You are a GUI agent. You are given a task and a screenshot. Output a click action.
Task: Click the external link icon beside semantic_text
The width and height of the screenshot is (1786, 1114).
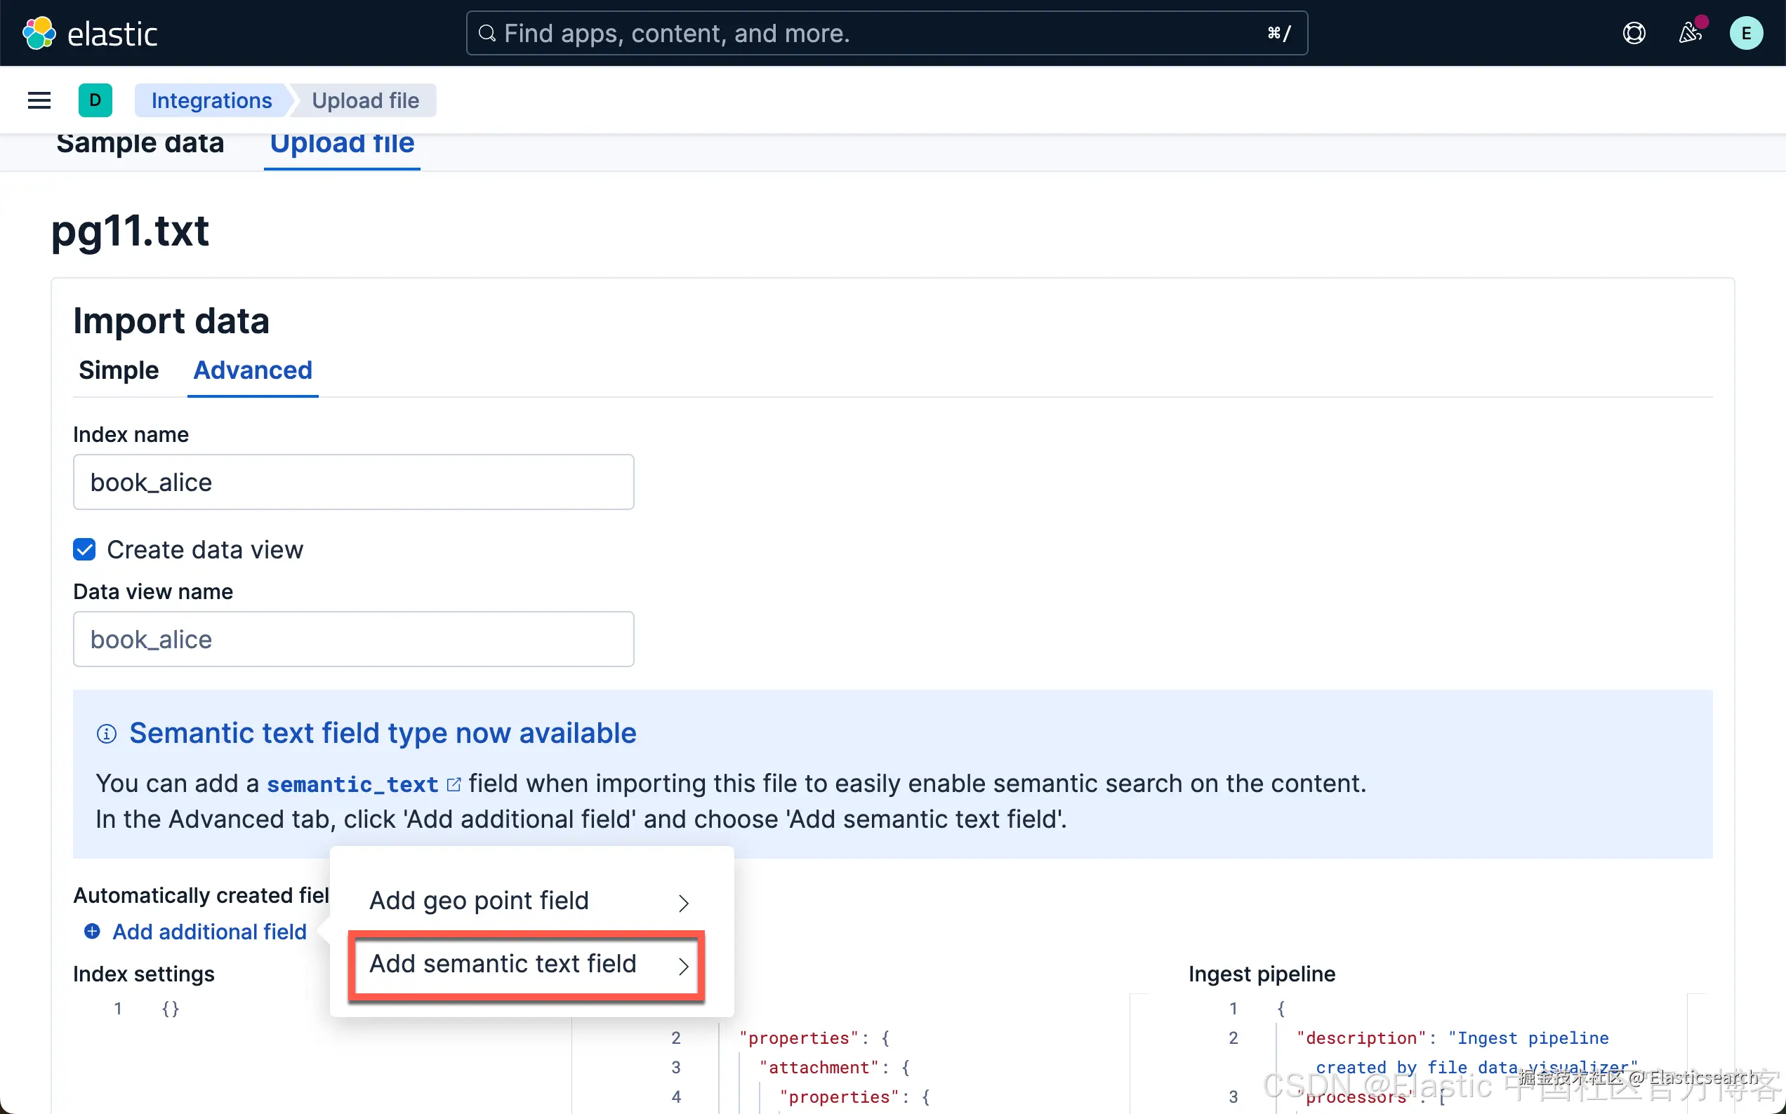pyautogui.click(x=454, y=785)
